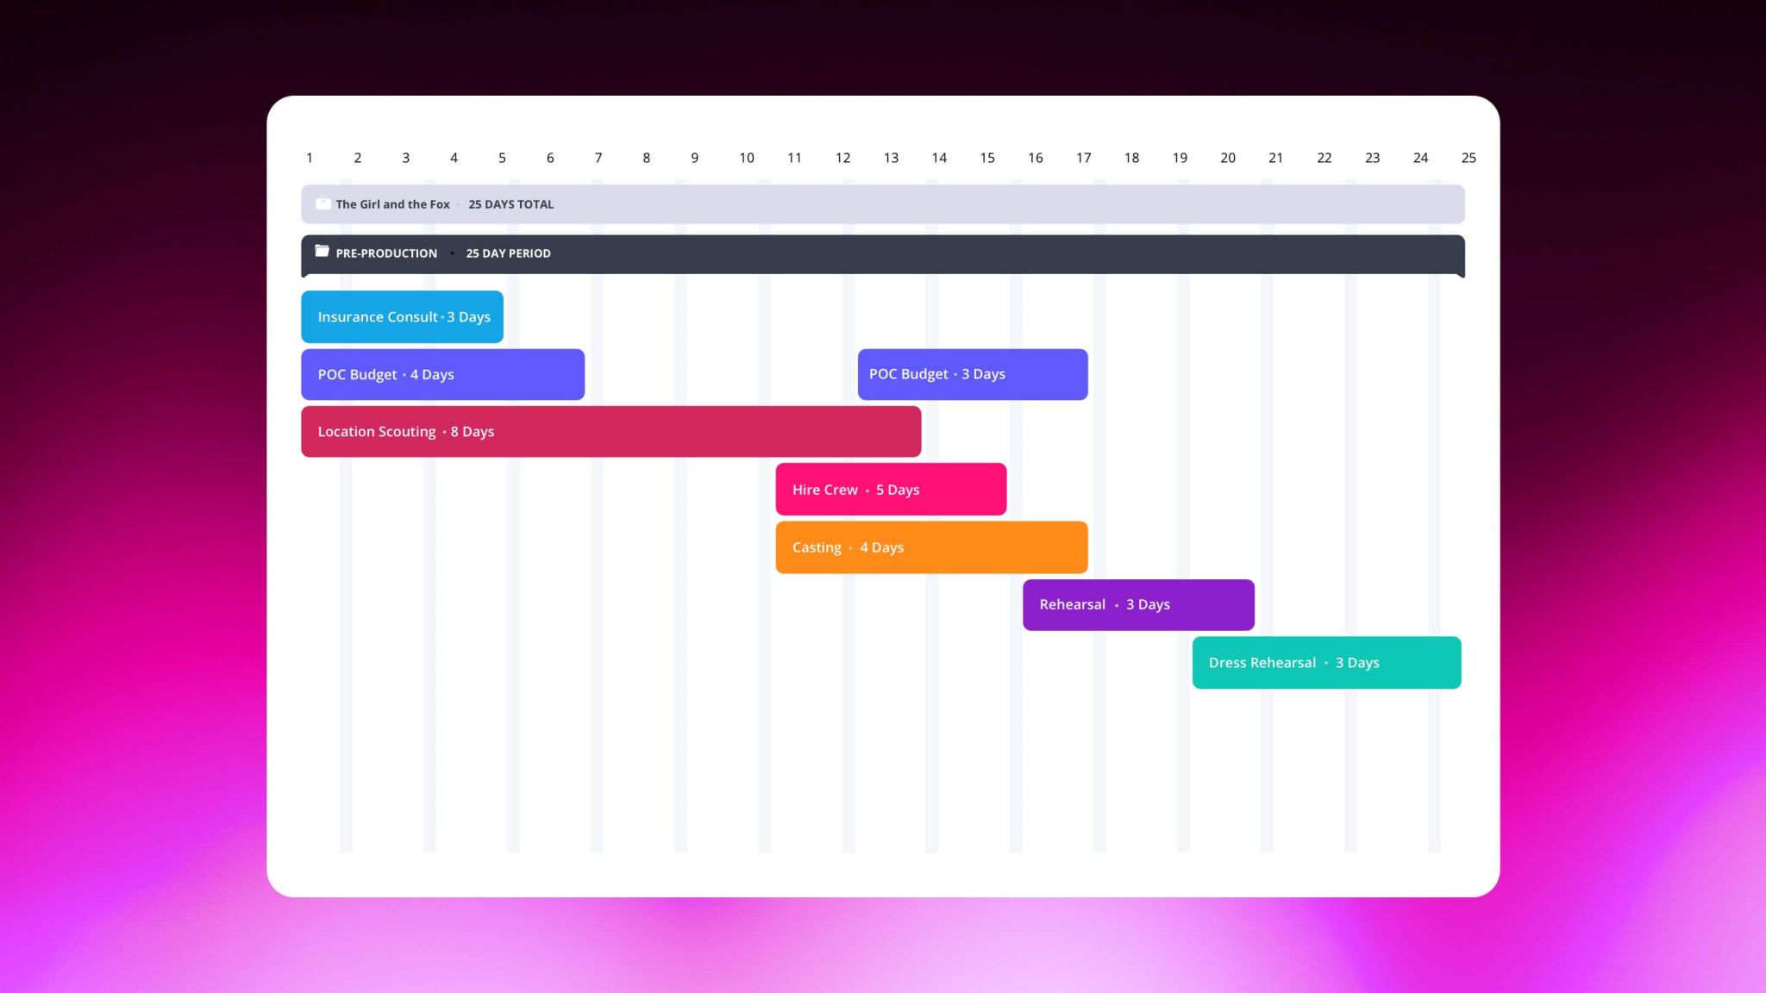Click the 25 DAY PERIOD label
The height and width of the screenshot is (993, 1766).
[508, 253]
